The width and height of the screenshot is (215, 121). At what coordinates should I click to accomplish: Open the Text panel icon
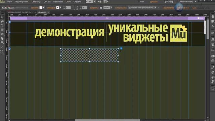213,26
